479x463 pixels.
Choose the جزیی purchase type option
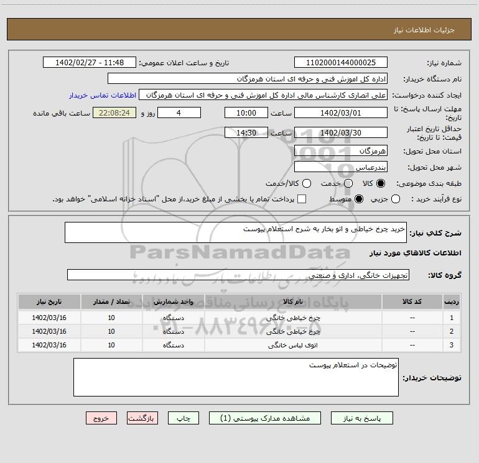pos(396,199)
